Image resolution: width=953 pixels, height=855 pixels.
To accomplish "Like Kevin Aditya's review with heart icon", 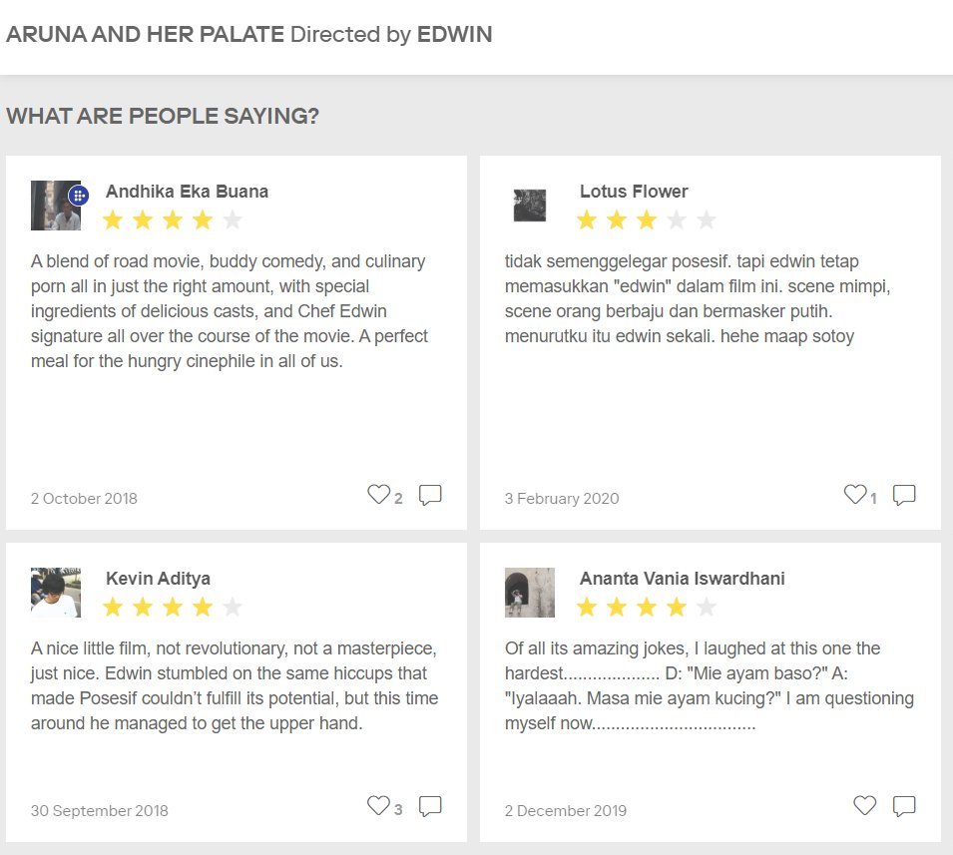I will click(378, 806).
